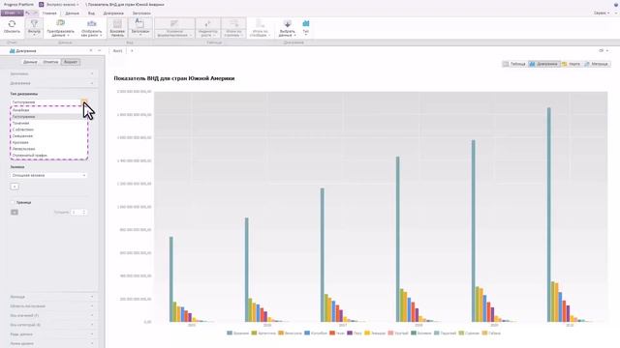Open the Заголовки ribbon tool

click(x=139, y=23)
